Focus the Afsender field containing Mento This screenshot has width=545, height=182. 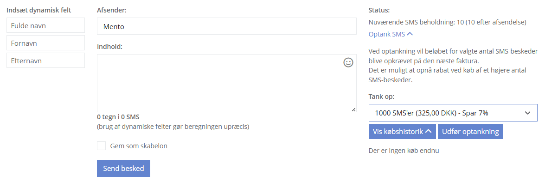coord(227,26)
